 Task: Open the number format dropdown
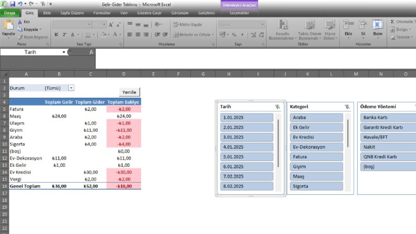pyautogui.click(x=262, y=25)
